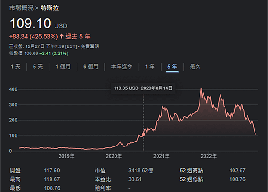Click the 52 週低點 label
Viewport: 268px width, 192px height.
(x=191, y=179)
